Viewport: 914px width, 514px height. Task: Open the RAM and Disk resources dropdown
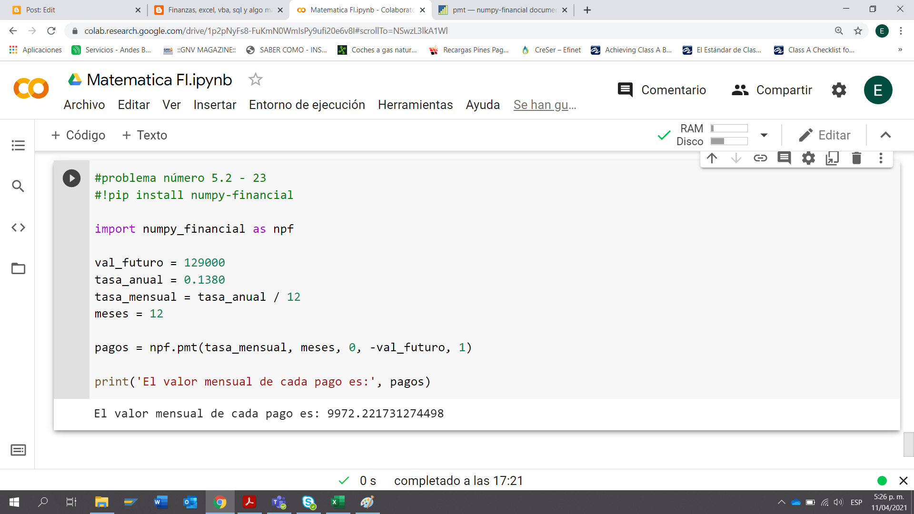click(764, 135)
